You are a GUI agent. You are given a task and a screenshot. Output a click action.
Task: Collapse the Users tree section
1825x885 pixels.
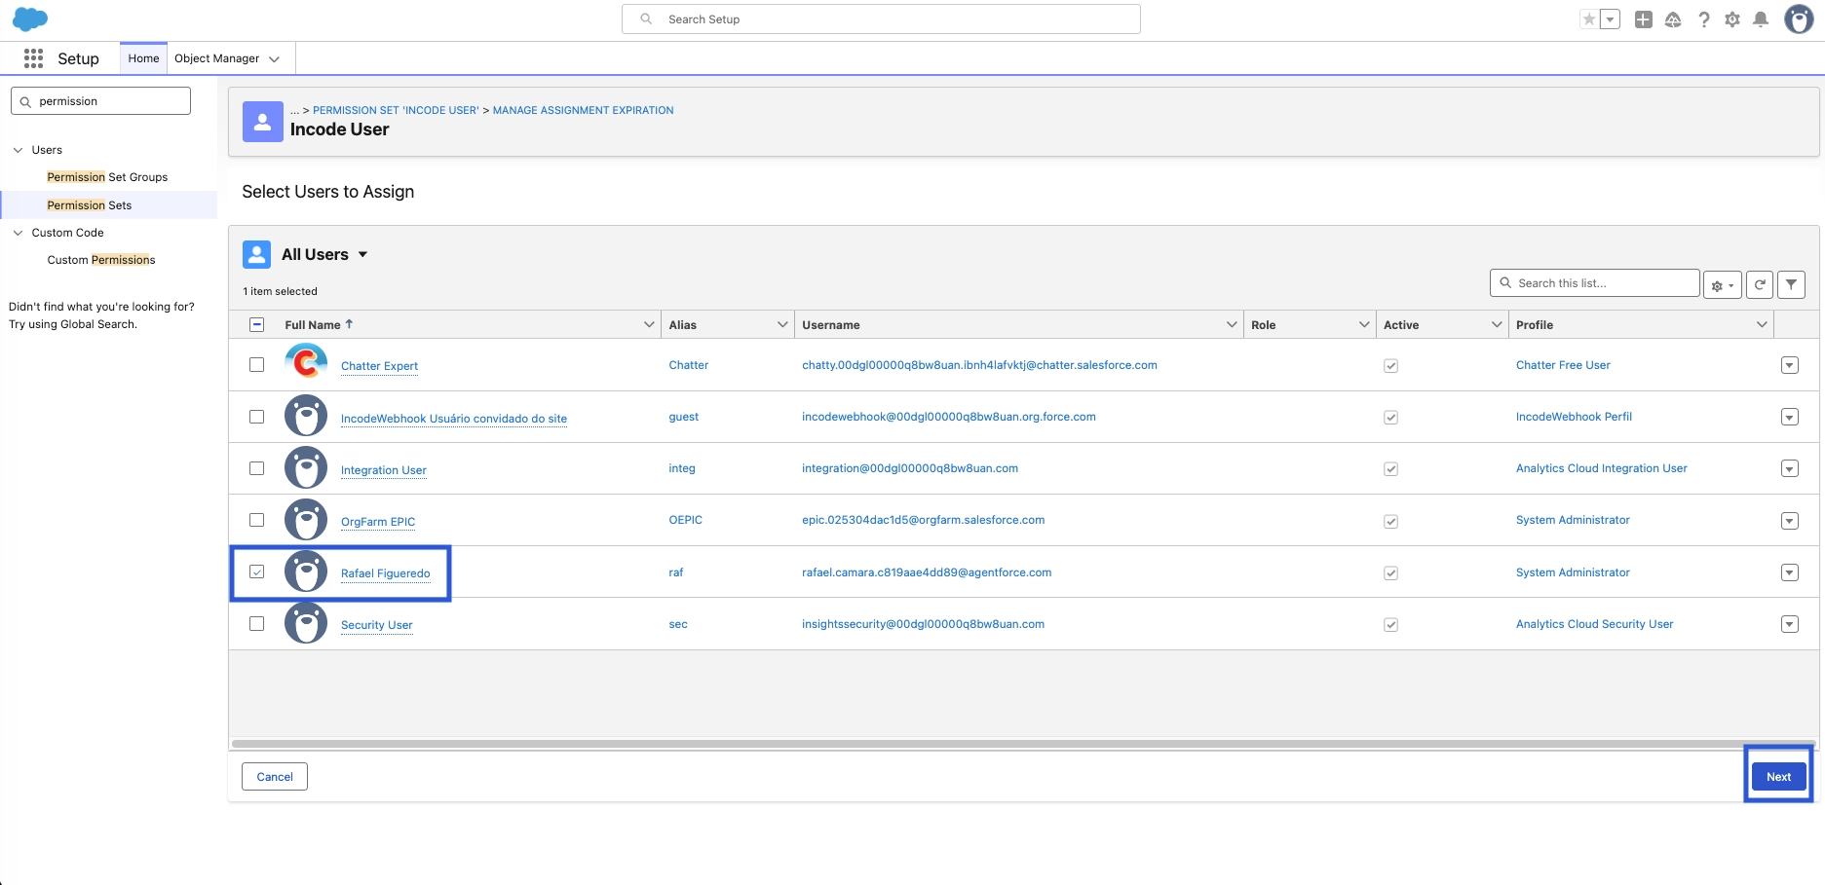coord(18,150)
